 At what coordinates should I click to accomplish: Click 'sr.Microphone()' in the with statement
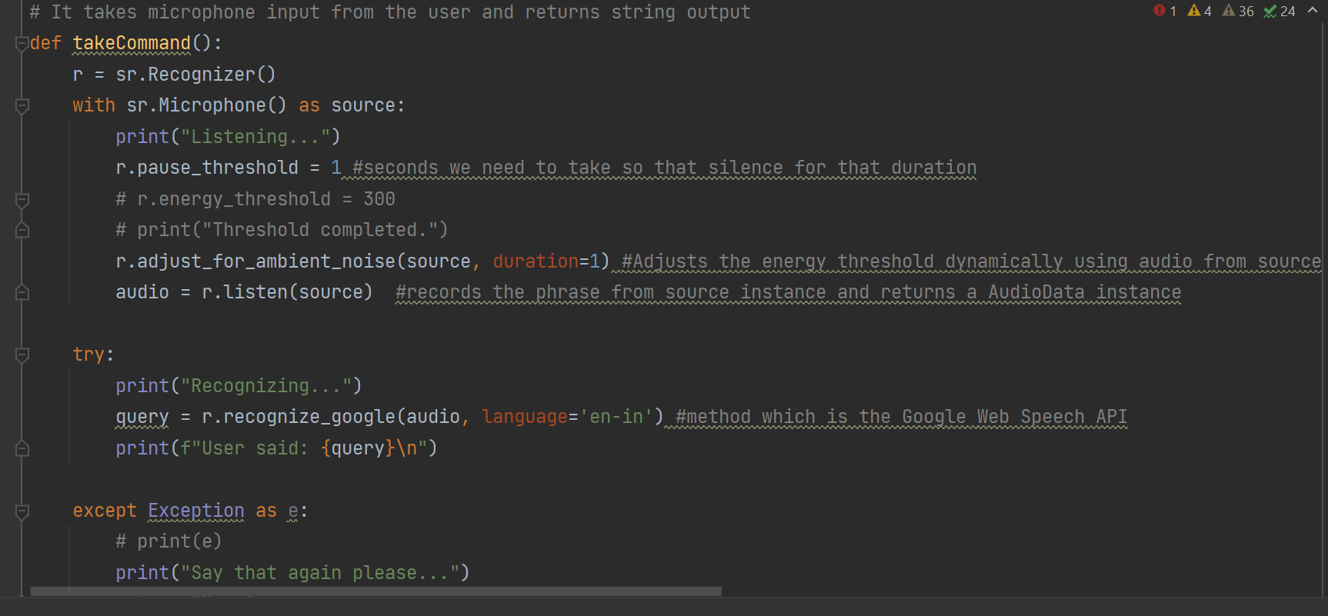click(206, 105)
